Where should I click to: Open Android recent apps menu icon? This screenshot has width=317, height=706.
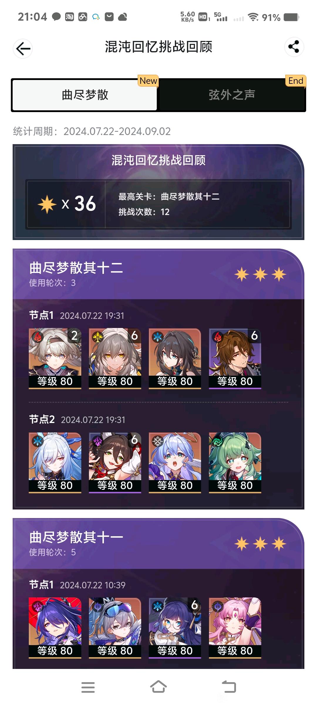coord(88,687)
